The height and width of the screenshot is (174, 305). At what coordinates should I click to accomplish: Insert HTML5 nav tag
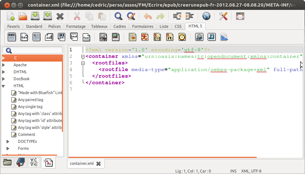click(x=24, y=37)
